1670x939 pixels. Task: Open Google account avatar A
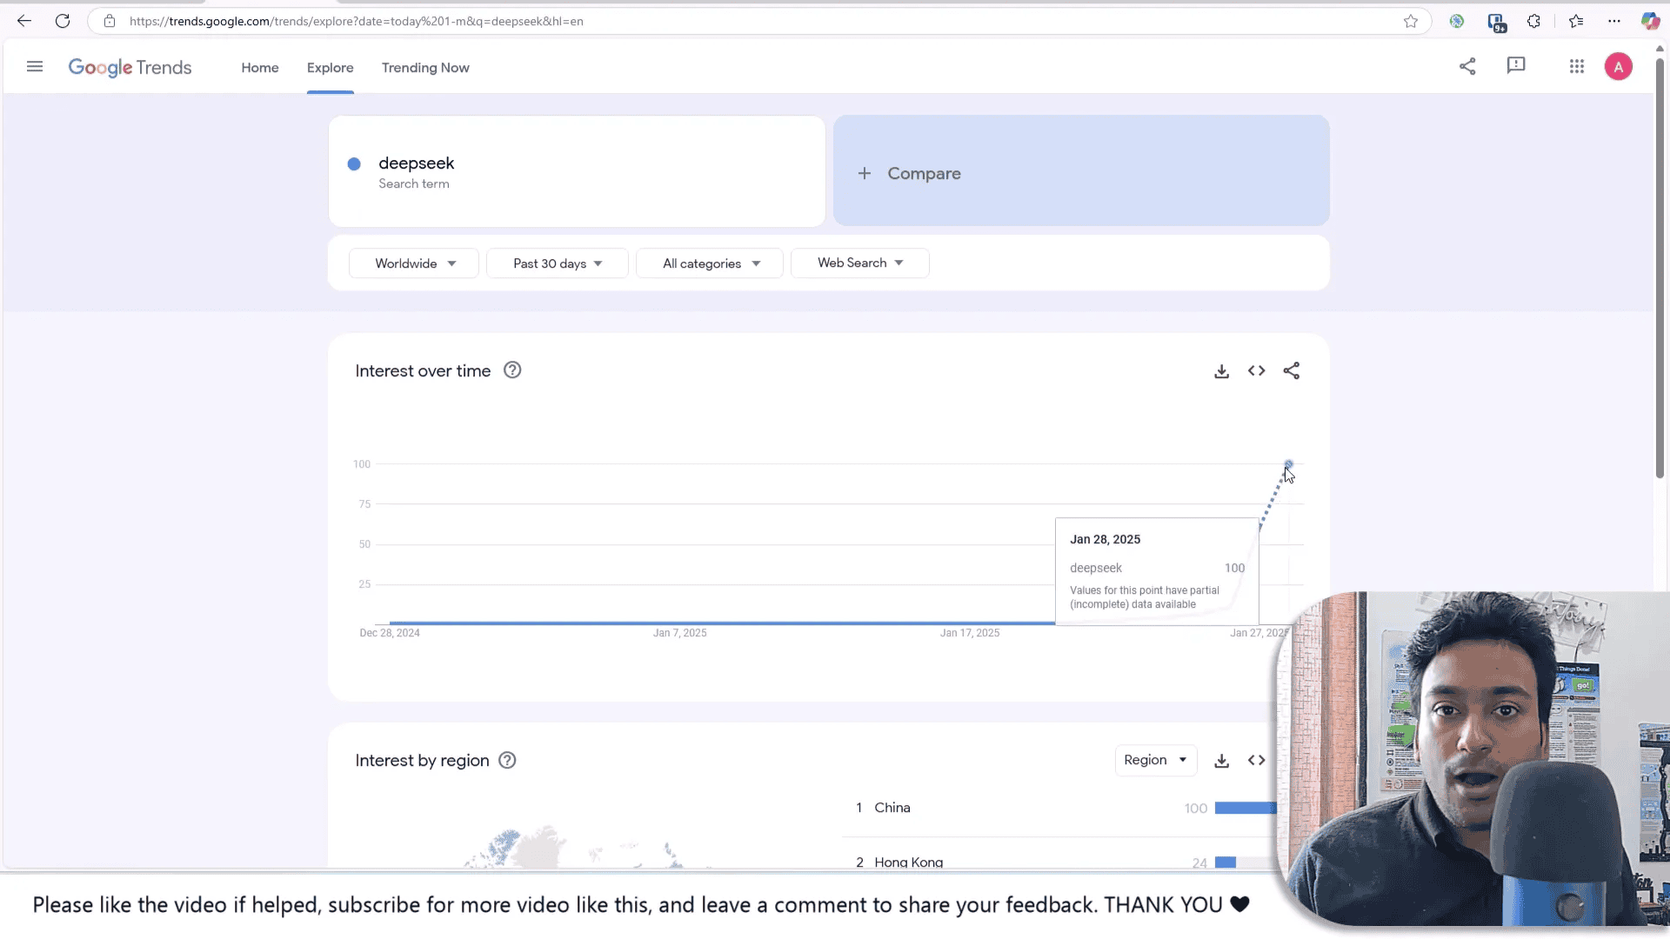pyautogui.click(x=1619, y=67)
